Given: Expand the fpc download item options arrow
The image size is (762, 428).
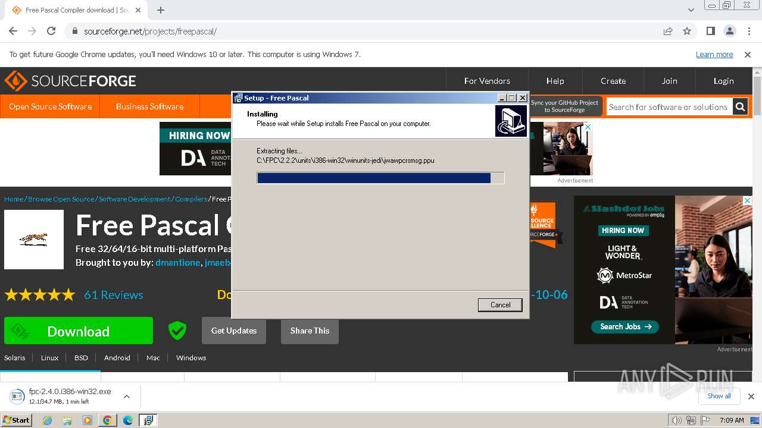Looking at the screenshot, I should point(126,396).
